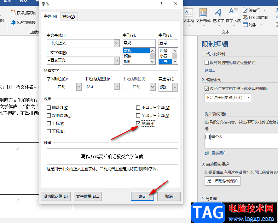Expand the Chinese font dropdown
278x223 pixels.
(117, 43)
